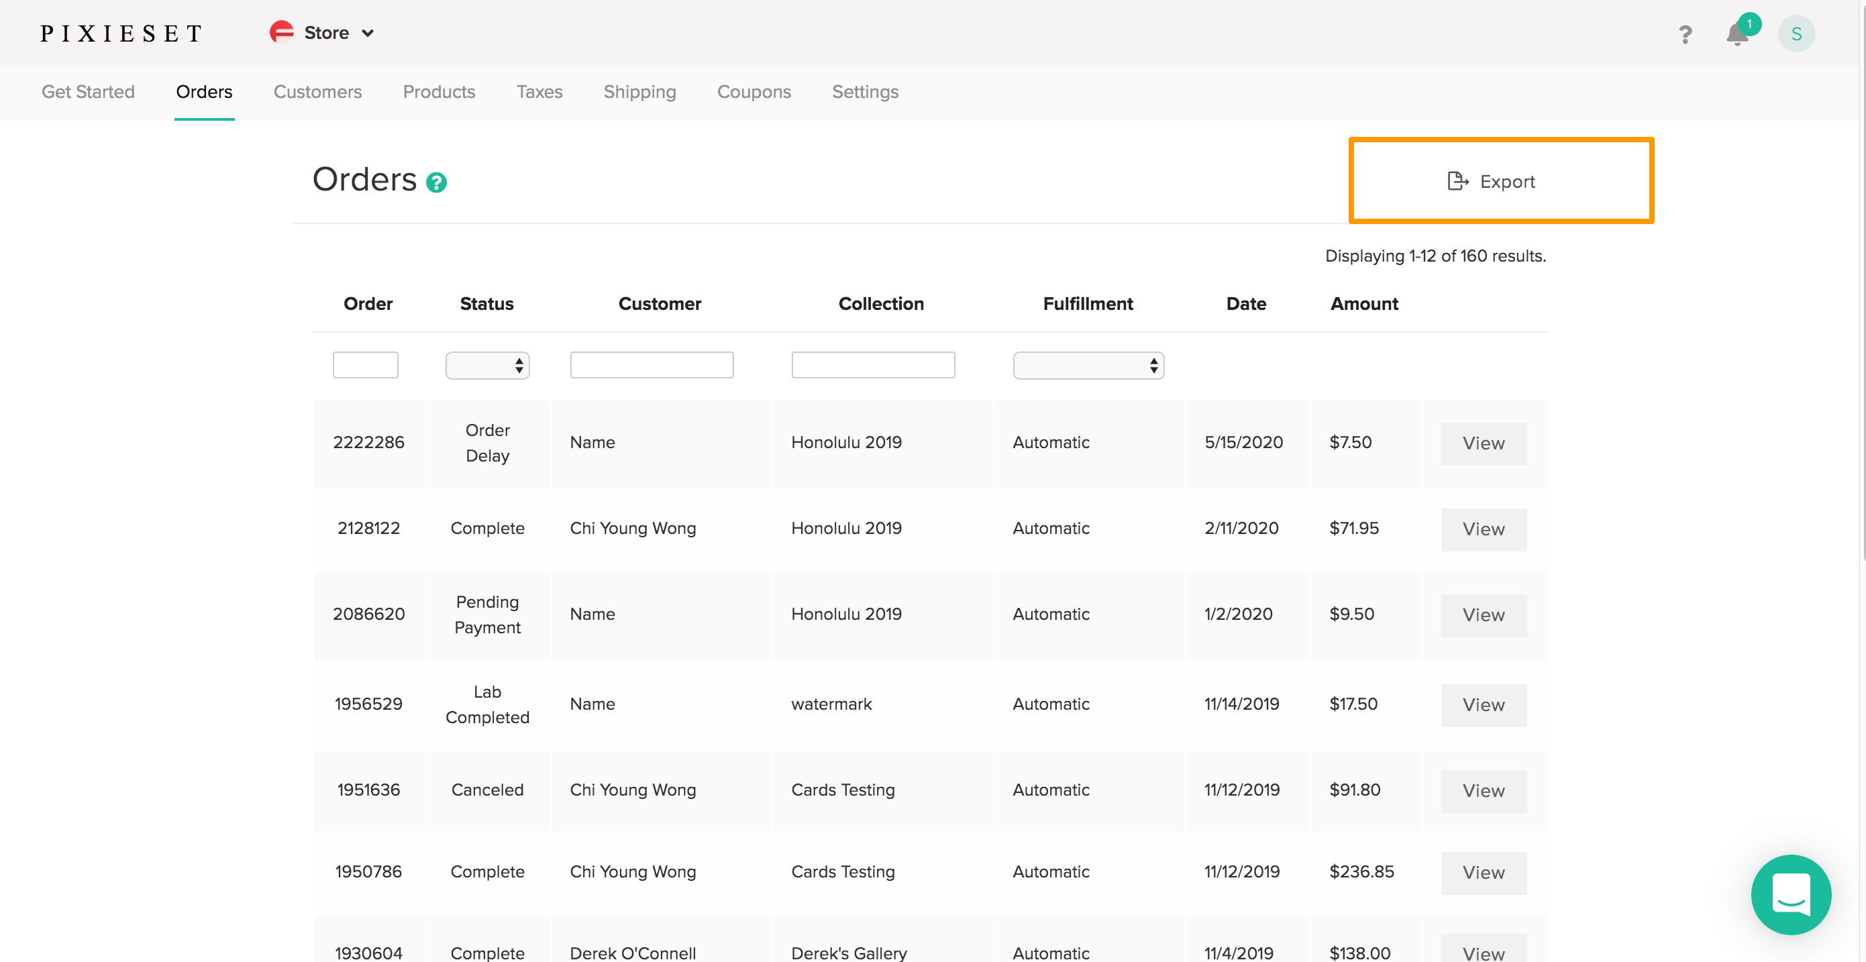Focus the Order number filter field
This screenshot has height=962, width=1866.
click(x=365, y=364)
